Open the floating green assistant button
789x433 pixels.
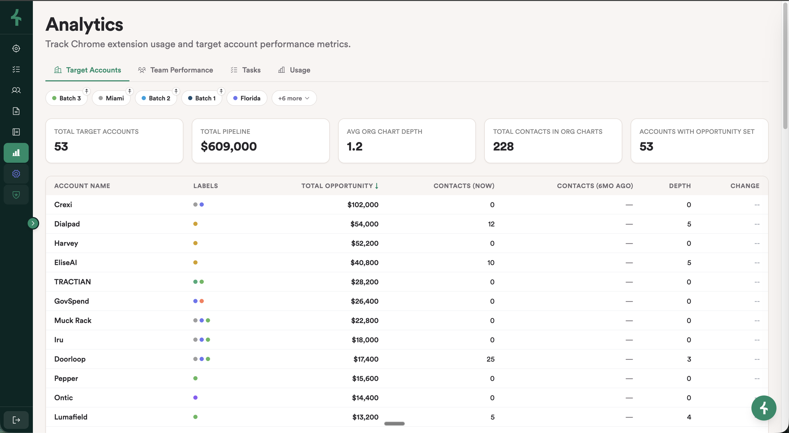(x=763, y=408)
